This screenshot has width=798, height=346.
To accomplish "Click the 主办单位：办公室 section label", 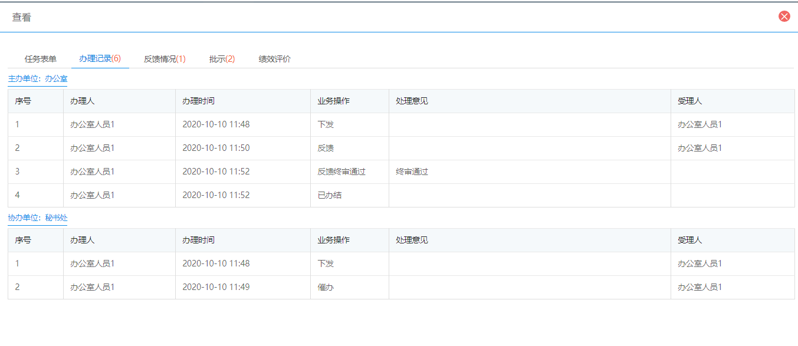I will (x=38, y=78).
